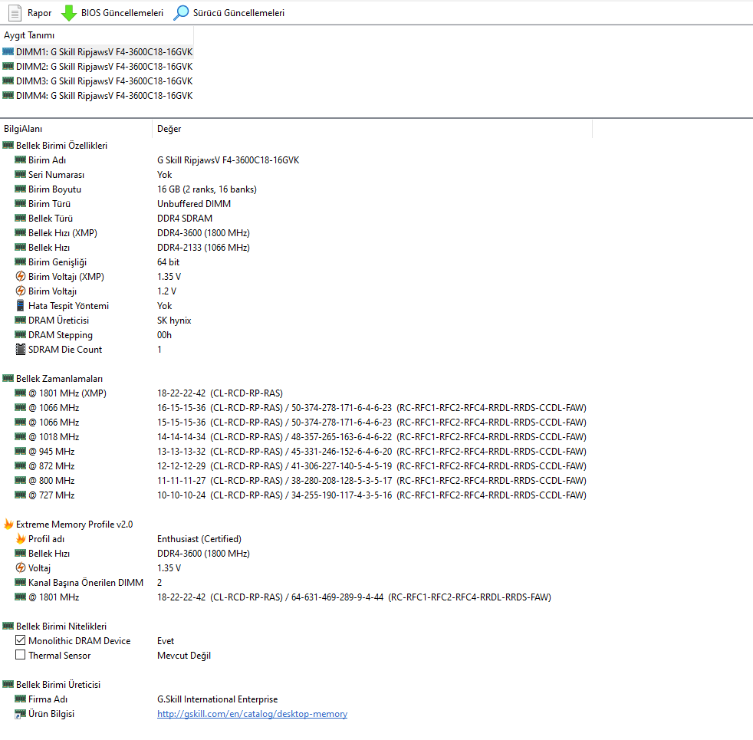The width and height of the screenshot is (753, 740).
Task: Click the @ 727 MHz row icon
Action: [x=20, y=495]
